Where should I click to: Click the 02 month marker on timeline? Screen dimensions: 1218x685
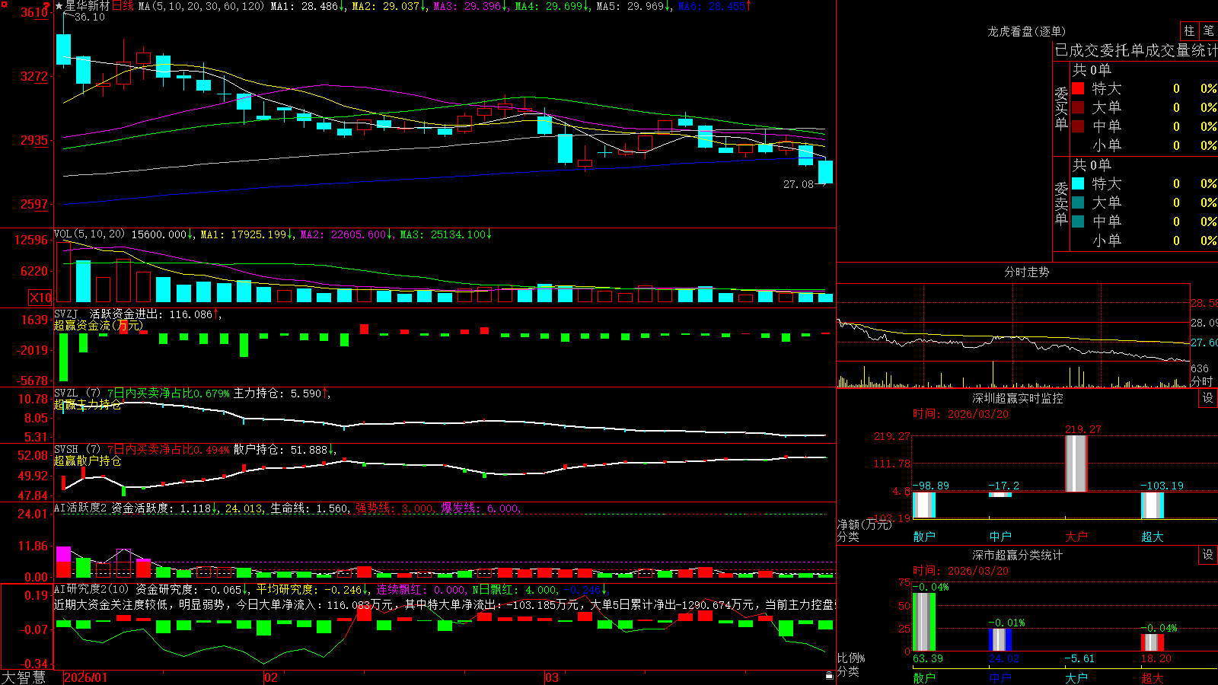(270, 677)
